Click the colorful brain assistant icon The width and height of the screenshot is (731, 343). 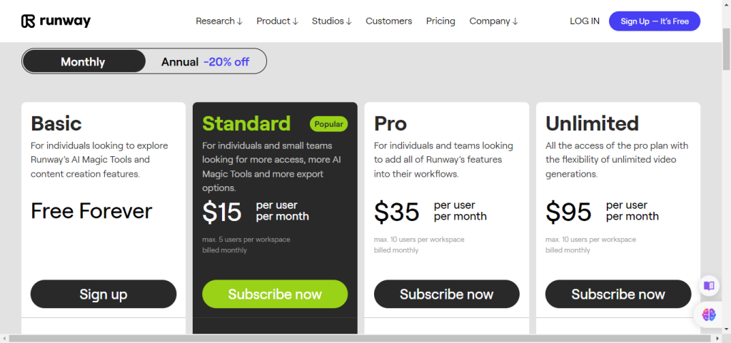click(x=708, y=314)
